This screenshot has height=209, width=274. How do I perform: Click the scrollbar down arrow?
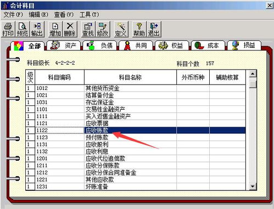253,187
